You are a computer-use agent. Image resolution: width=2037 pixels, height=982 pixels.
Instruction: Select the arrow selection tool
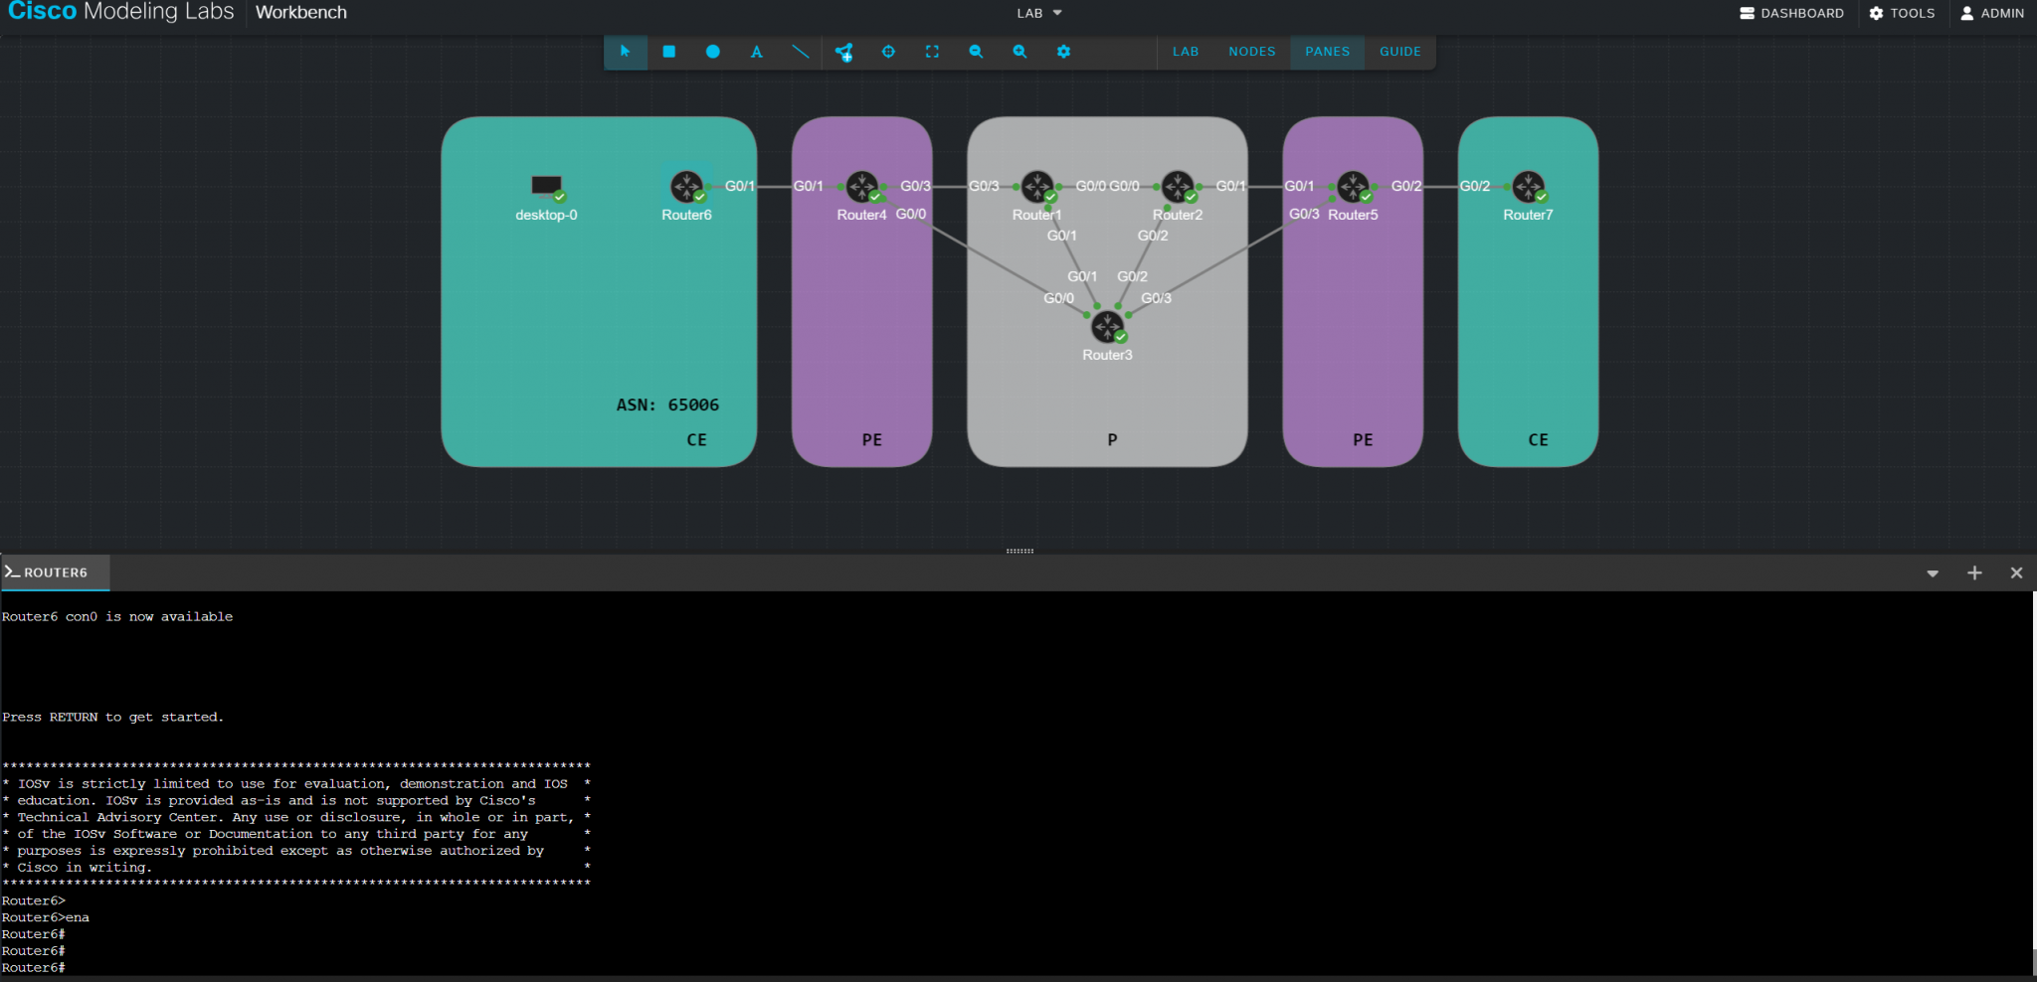[x=626, y=52]
